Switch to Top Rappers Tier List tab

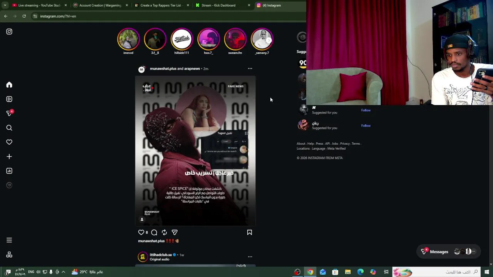pos(161,5)
